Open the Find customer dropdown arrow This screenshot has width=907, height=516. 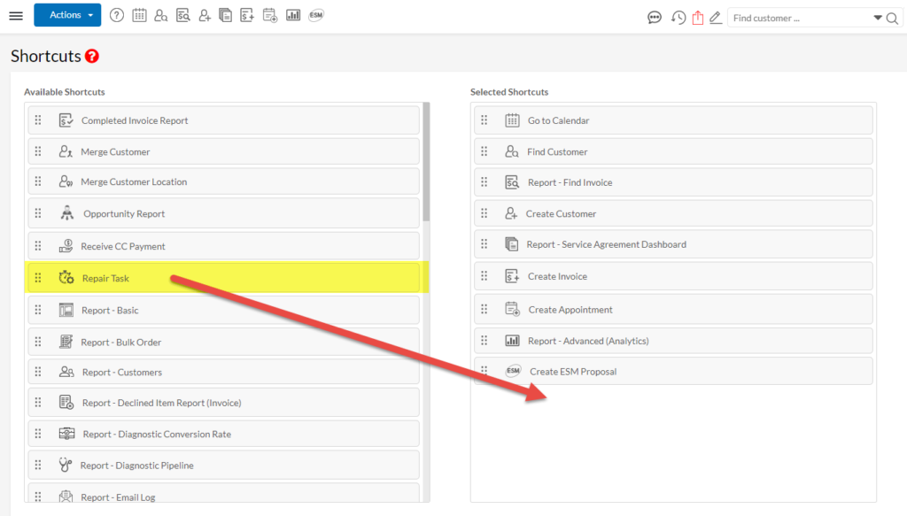(877, 17)
